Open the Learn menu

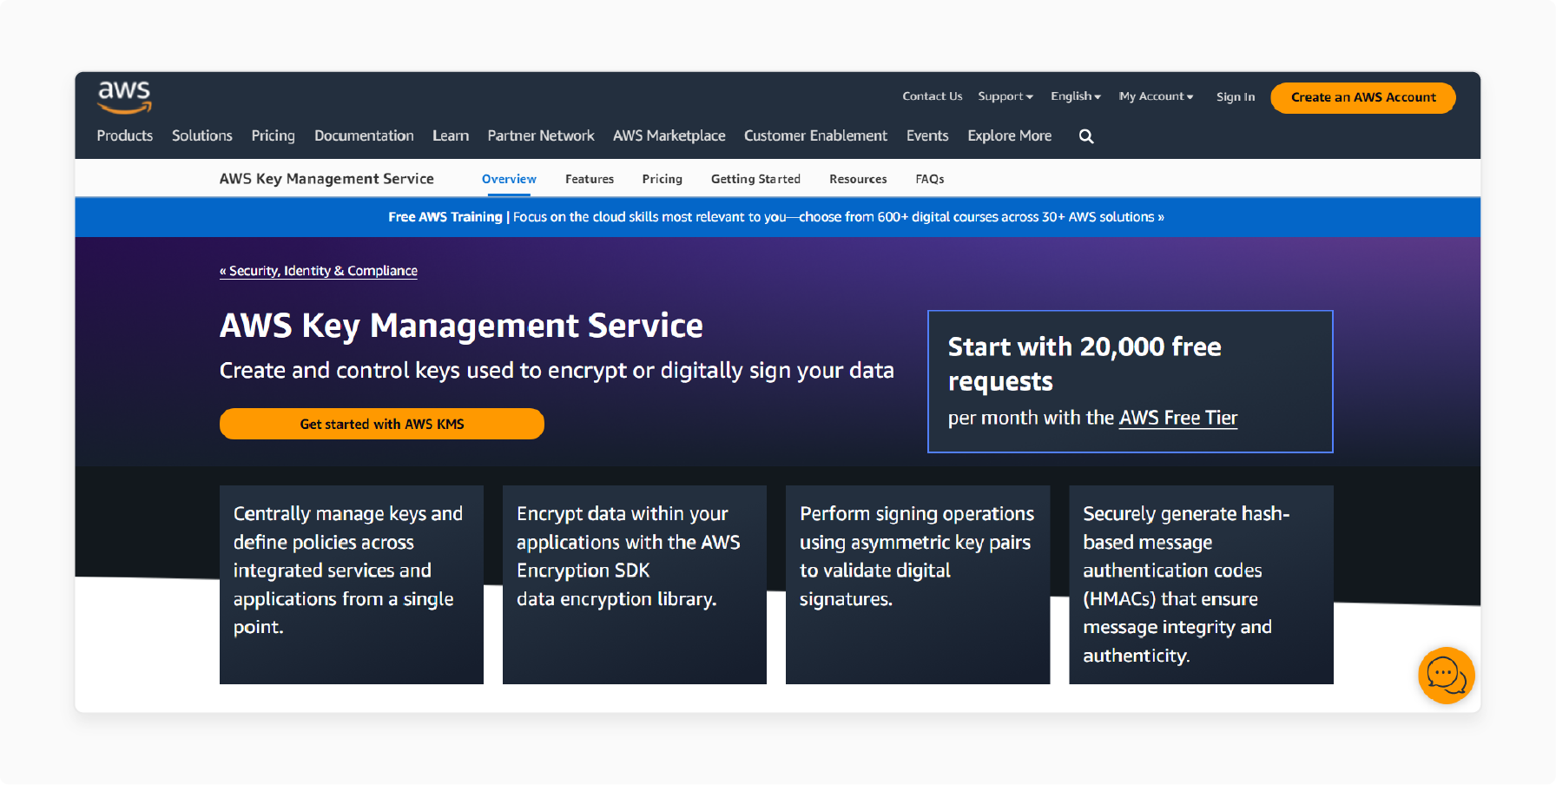pyautogui.click(x=451, y=135)
